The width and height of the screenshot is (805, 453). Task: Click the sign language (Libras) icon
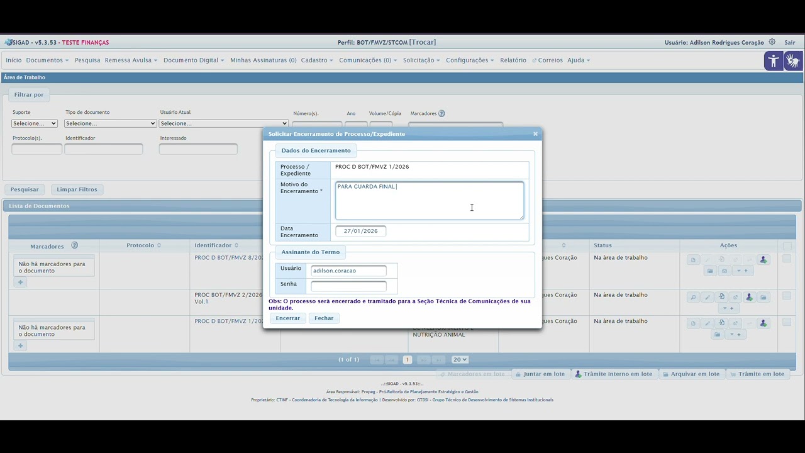click(793, 61)
